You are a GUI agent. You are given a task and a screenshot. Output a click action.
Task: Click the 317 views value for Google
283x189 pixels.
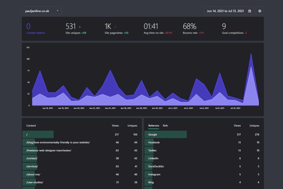[238, 134]
